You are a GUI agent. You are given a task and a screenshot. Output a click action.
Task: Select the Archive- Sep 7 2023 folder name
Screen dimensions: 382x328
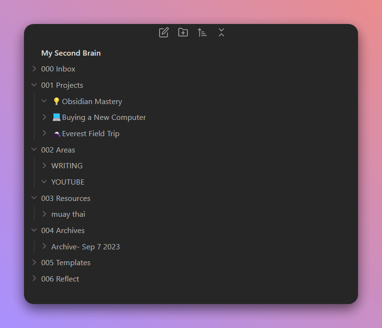pyautogui.click(x=85, y=247)
